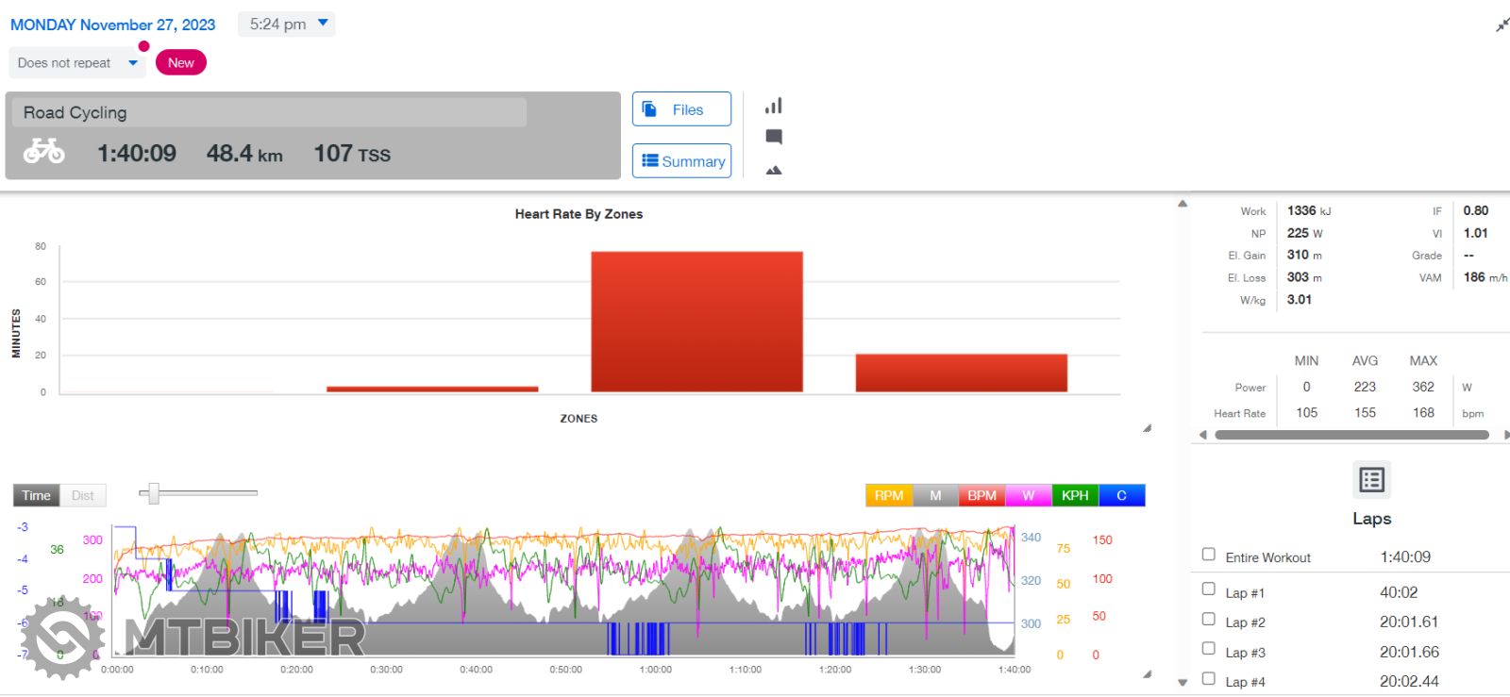The width and height of the screenshot is (1510, 697).
Task: Click the collapse arrows icon at top right
Action: pyautogui.click(x=1502, y=25)
